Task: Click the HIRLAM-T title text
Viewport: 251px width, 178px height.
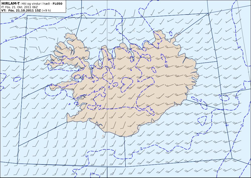Action: coord(10,4)
